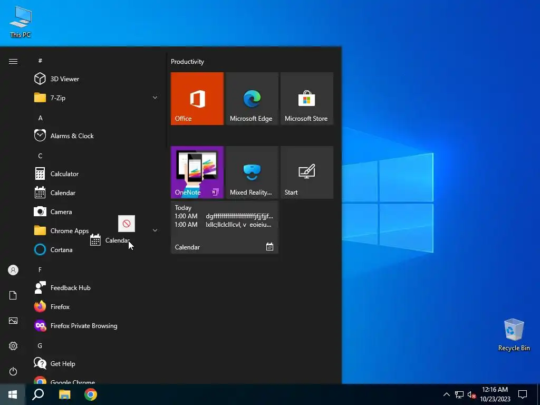The width and height of the screenshot is (540, 405).
Task: Launch Cortana from the list
Action: (95, 249)
